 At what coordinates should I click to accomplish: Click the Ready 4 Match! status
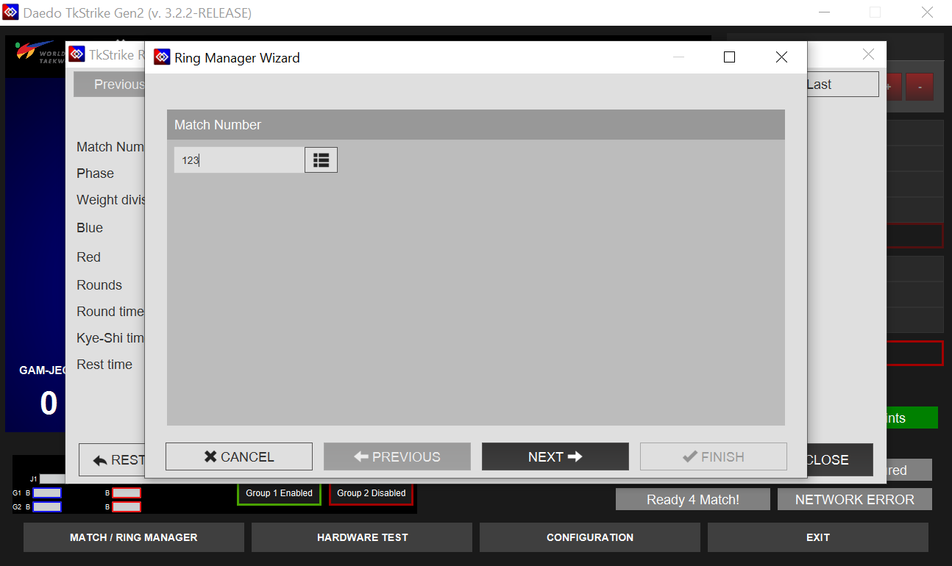pyautogui.click(x=692, y=500)
